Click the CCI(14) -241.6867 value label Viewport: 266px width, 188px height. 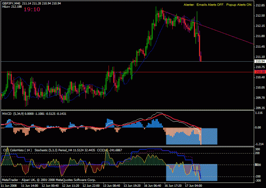(109, 150)
